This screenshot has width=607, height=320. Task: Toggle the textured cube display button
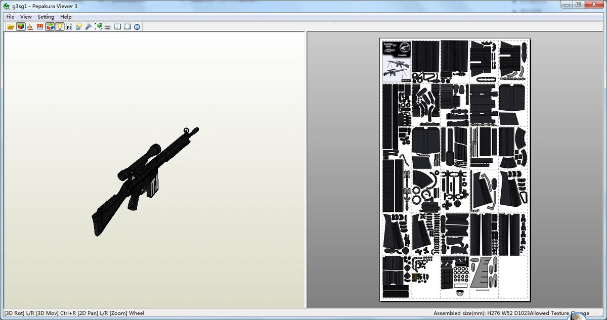(x=21, y=27)
